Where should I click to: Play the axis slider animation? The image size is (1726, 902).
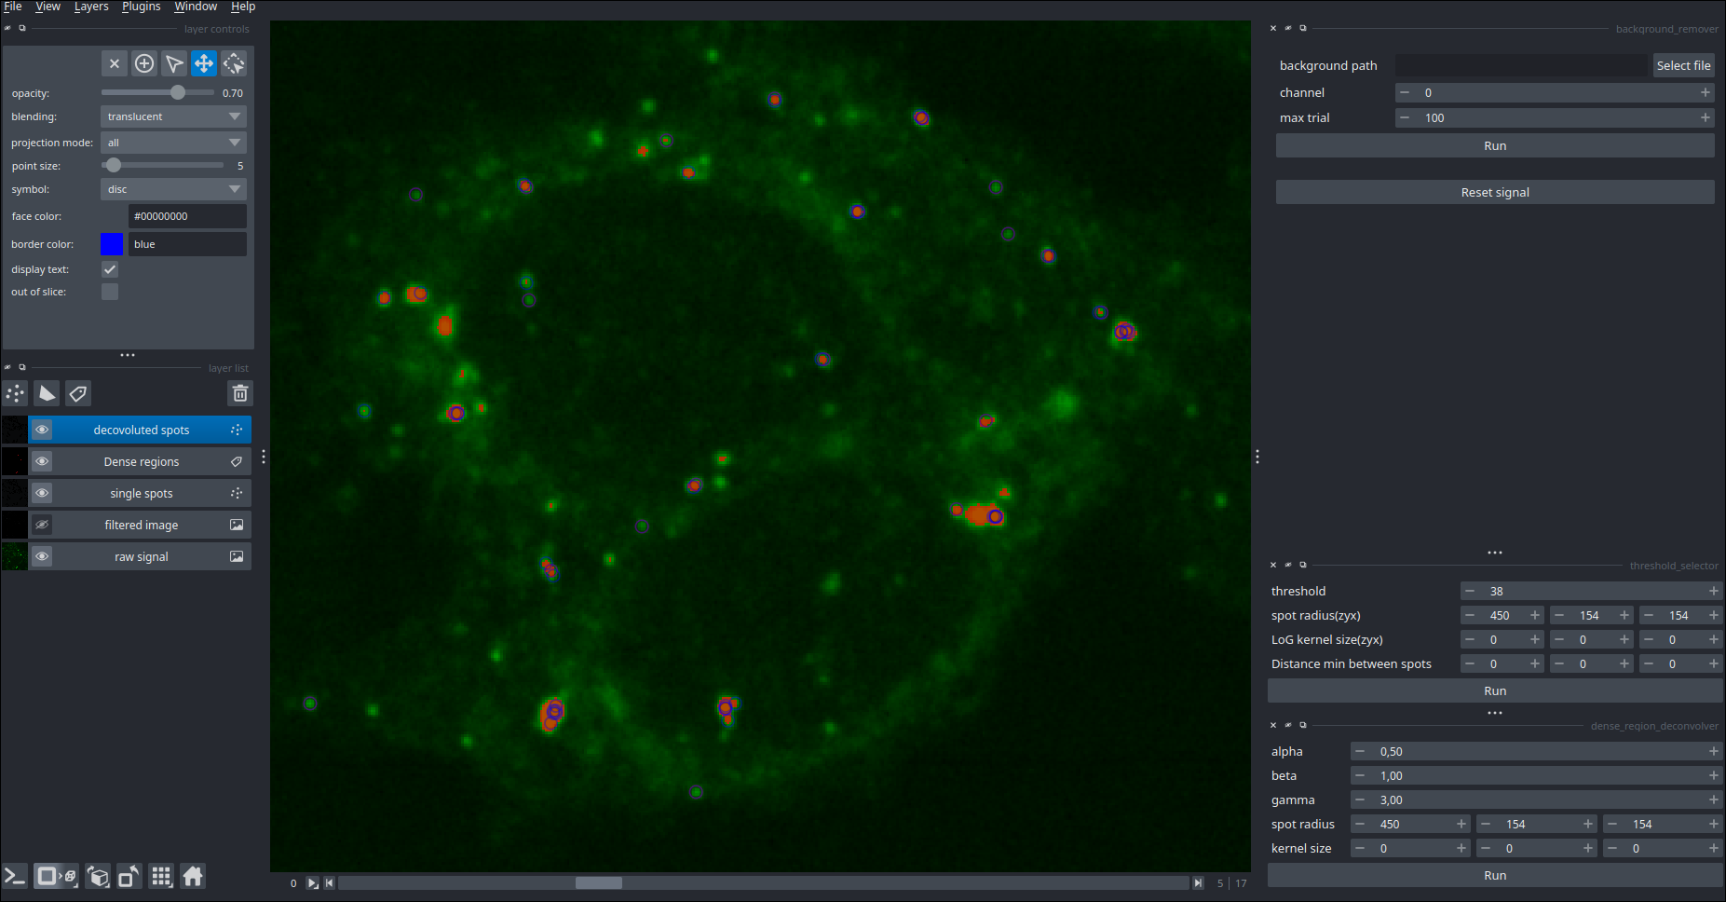[313, 883]
